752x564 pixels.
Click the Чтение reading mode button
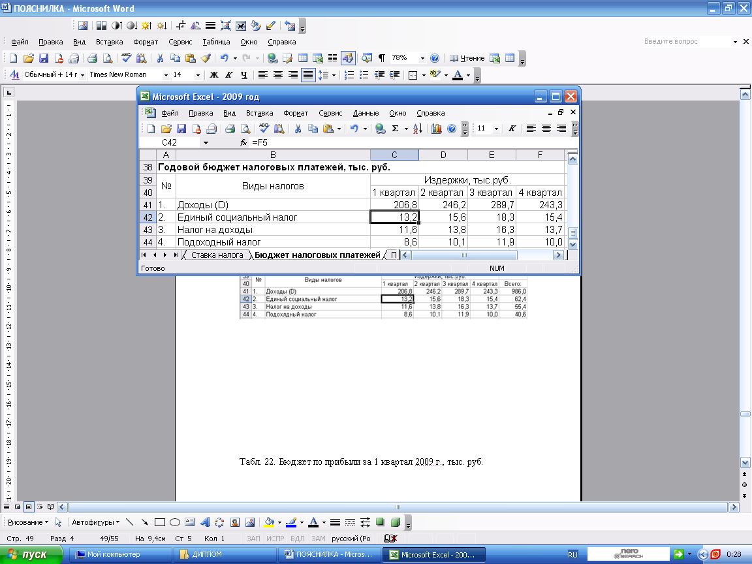467,58
